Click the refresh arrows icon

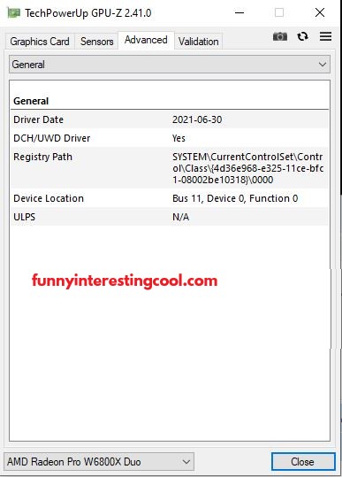[302, 36]
